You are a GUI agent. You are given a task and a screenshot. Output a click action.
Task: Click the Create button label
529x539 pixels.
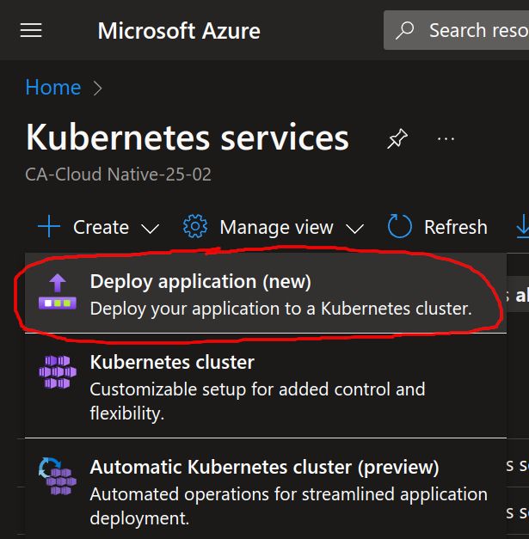pos(101,227)
